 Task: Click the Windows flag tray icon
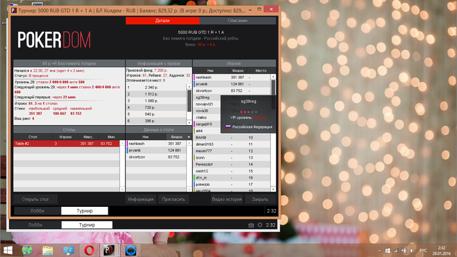click(x=387, y=250)
